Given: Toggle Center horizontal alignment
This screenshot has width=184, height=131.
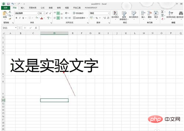Looking at the screenshot, I should (58, 18).
